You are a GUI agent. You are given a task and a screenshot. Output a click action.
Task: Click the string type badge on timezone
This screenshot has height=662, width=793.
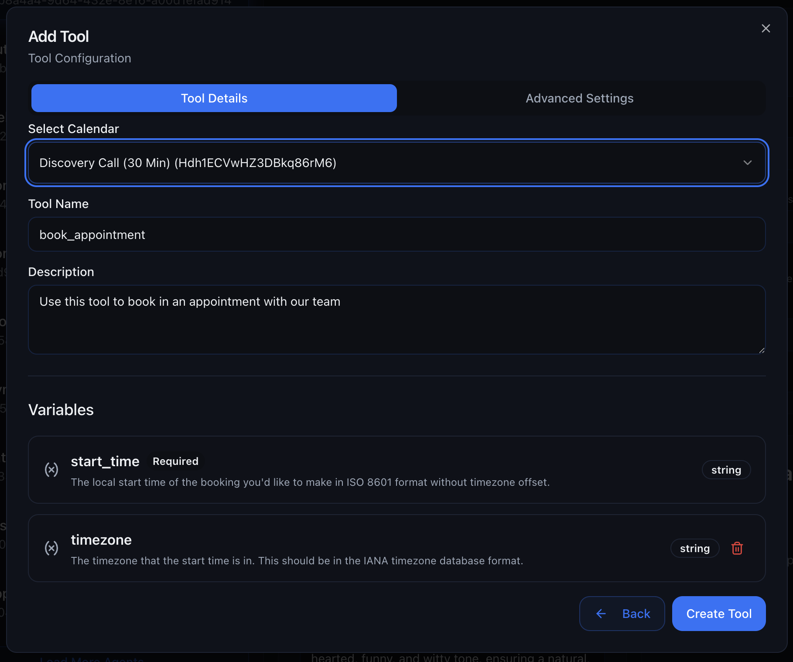(694, 548)
